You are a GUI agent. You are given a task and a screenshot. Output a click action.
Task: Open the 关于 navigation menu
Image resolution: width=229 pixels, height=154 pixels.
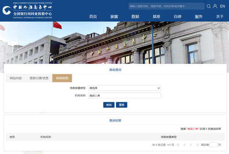[x=220, y=17]
